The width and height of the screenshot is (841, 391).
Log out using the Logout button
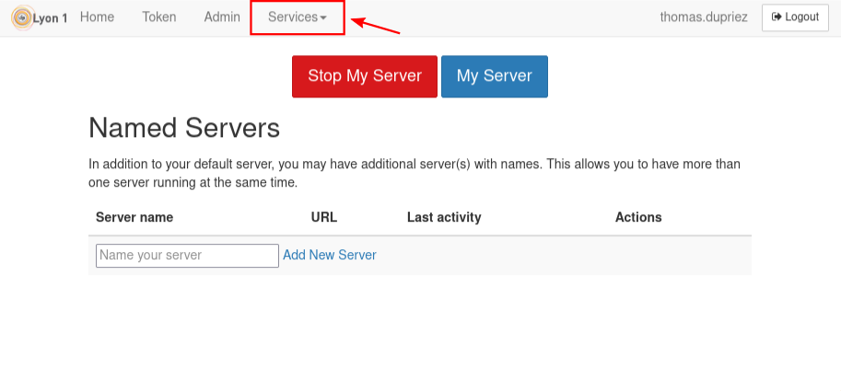(x=795, y=17)
